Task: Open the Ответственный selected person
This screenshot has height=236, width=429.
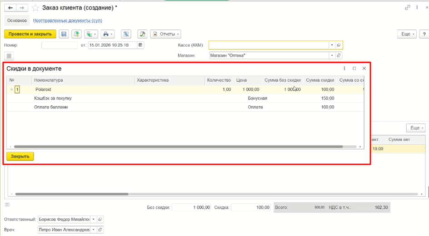Action: point(100,219)
